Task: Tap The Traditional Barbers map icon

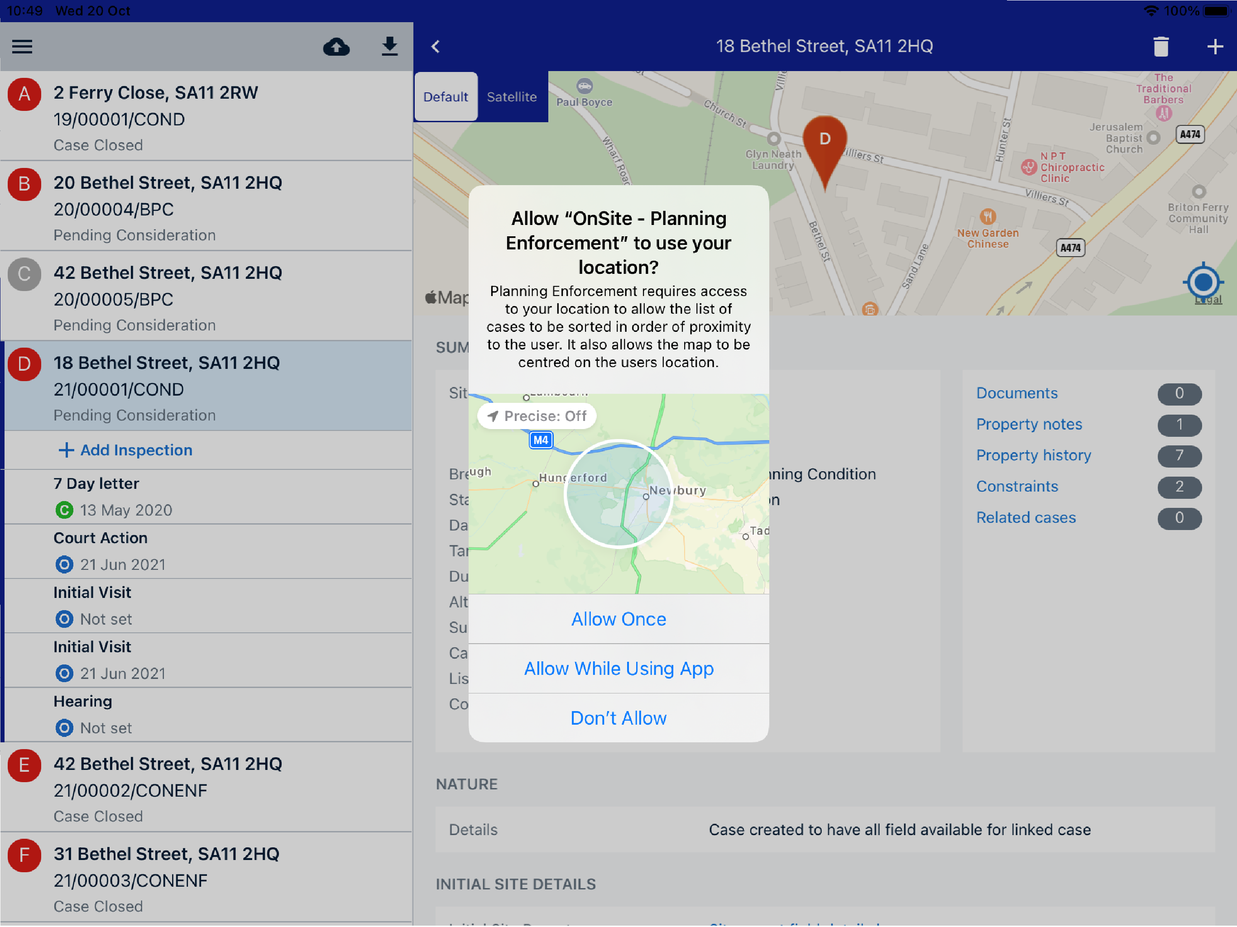Action: pos(1164,114)
